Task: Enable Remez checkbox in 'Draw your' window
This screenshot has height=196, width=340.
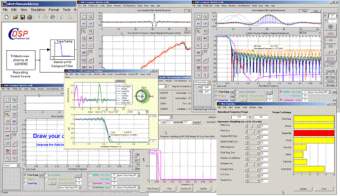Action: (x=25, y=179)
